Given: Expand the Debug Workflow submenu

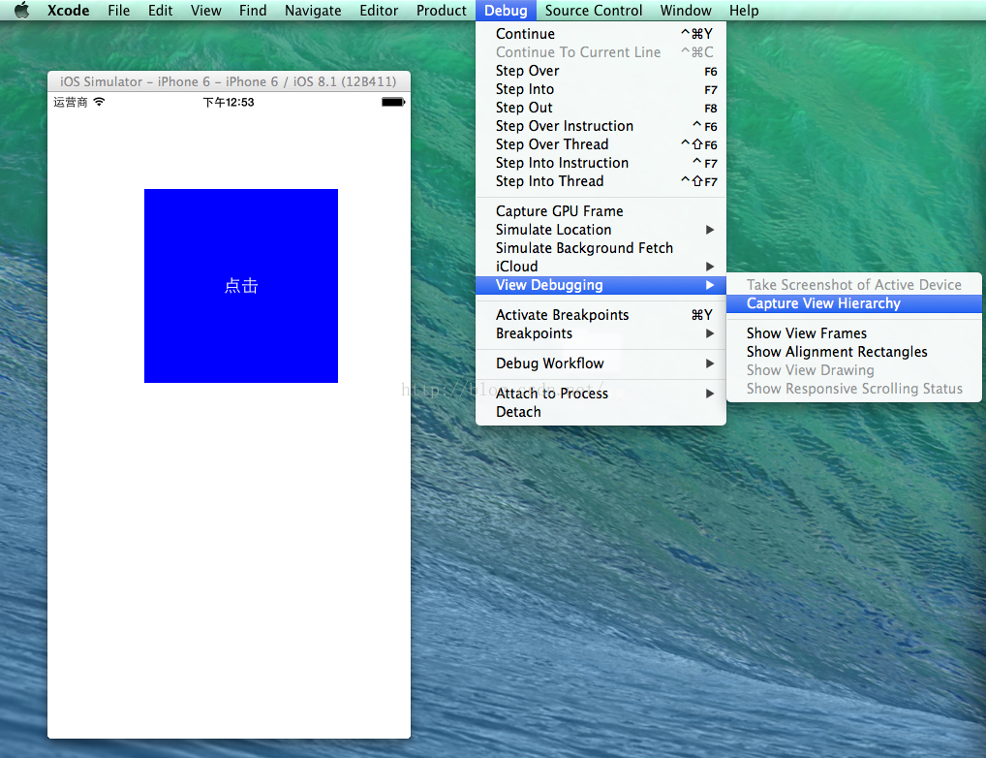Looking at the screenshot, I should (601, 363).
